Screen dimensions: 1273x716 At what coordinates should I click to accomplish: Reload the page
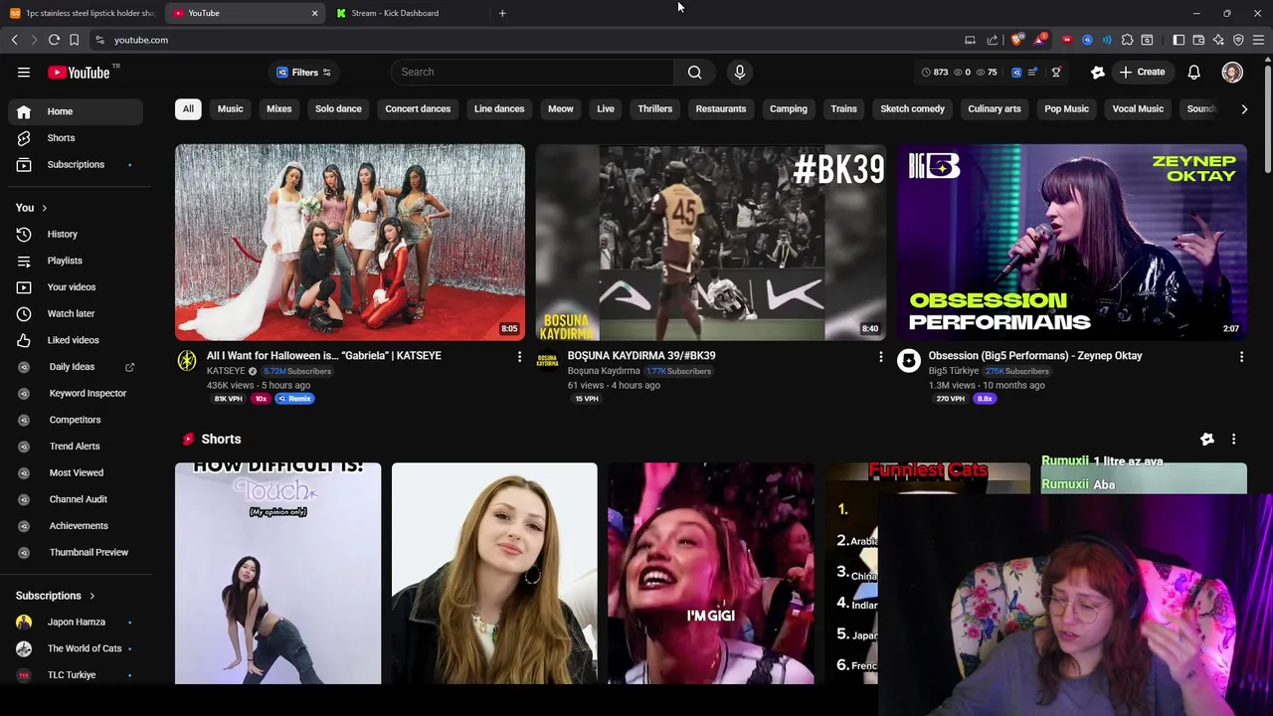pos(54,40)
